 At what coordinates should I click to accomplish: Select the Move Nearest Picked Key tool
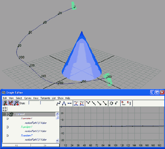point(5,103)
